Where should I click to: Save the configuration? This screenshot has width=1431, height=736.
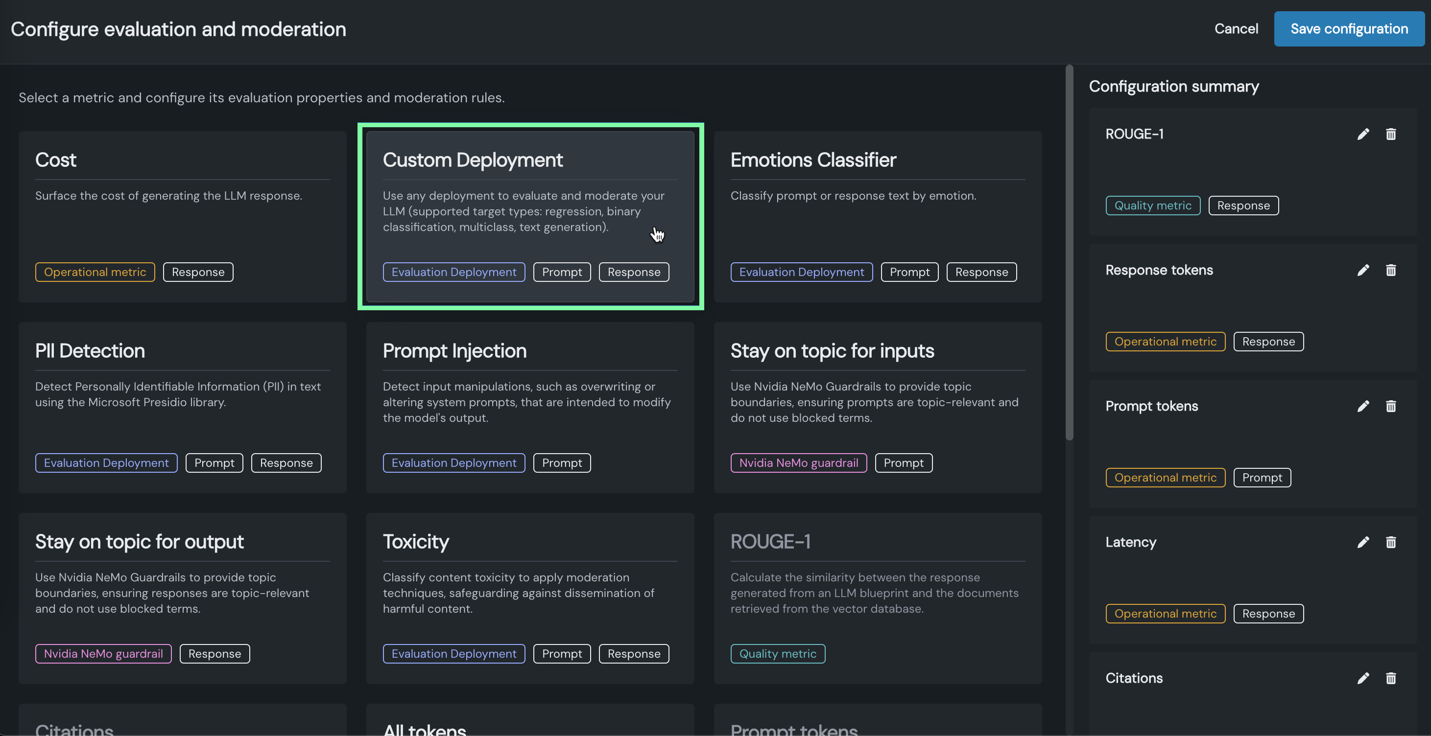click(1349, 29)
